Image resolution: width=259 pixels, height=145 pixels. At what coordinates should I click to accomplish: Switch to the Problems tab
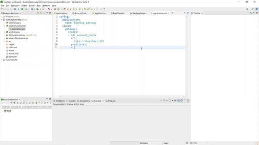click(x=59, y=101)
